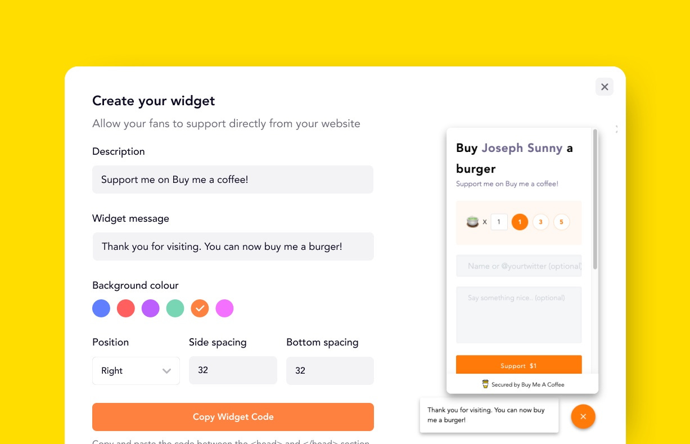Image resolution: width=690 pixels, height=444 pixels.
Task: Click the orange floating widget close button
Action: 583,416
